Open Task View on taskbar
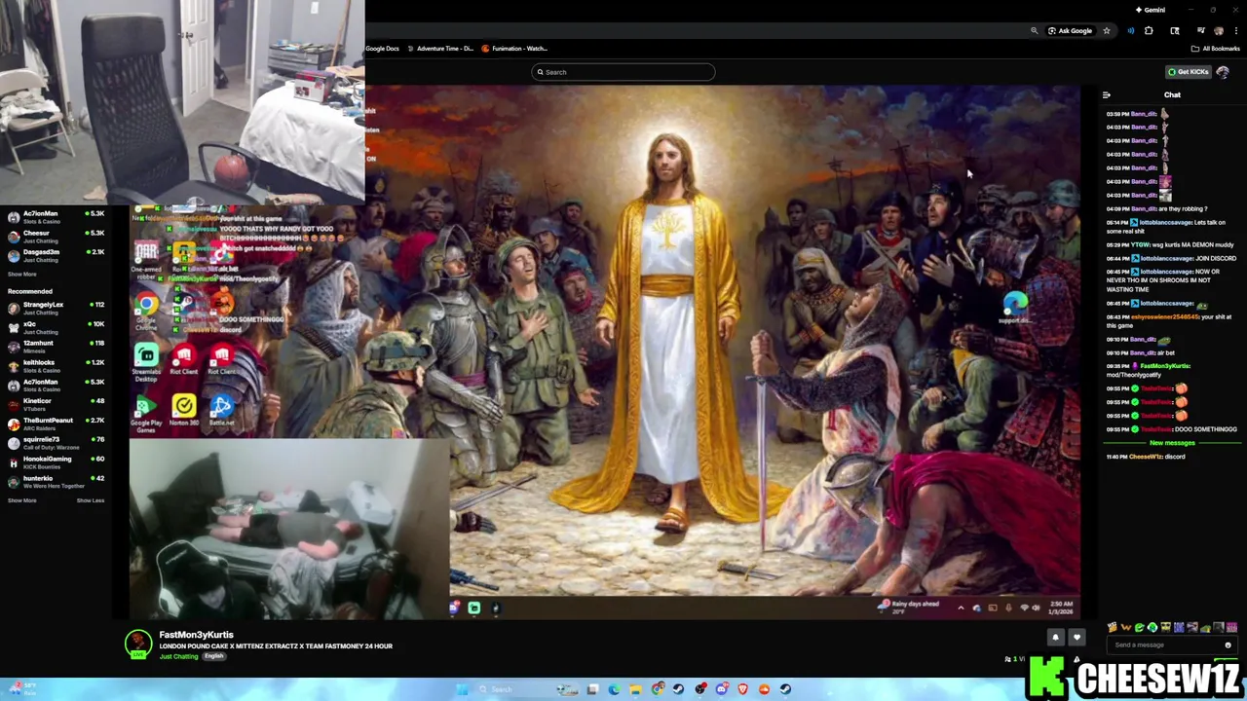The image size is (1247, 701). point(592,689)
